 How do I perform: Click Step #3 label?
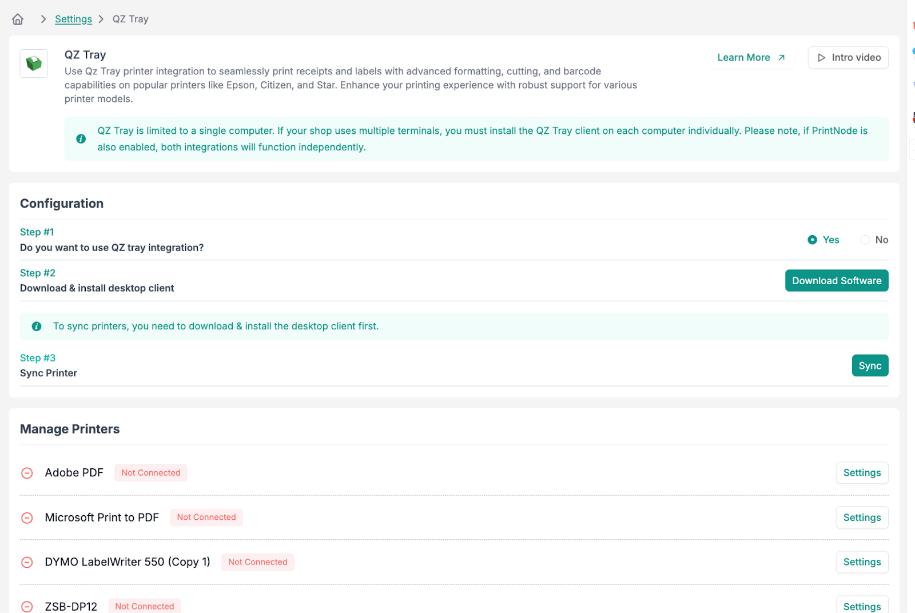coord(38,358)
